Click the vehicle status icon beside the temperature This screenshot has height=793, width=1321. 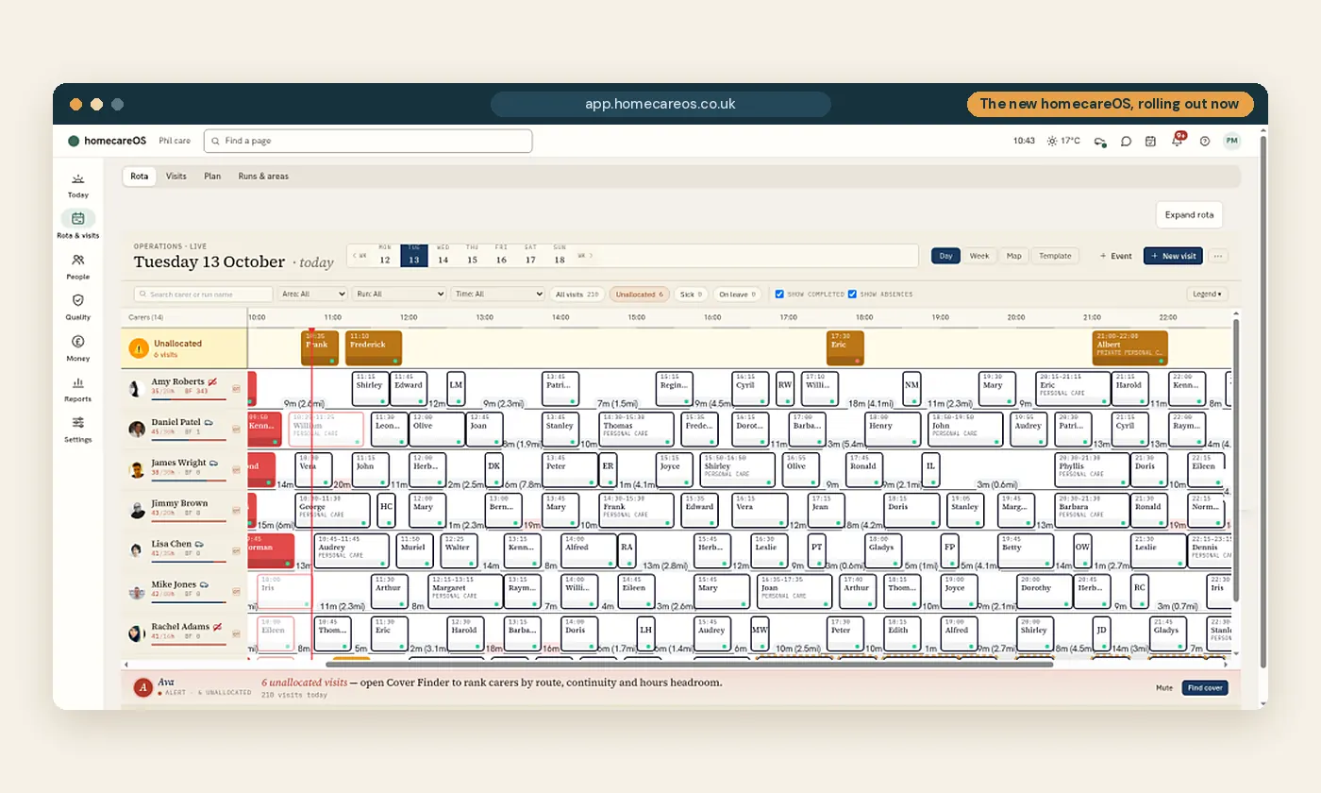1099,142
